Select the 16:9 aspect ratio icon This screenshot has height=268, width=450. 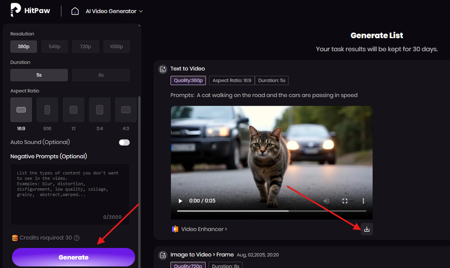[x=21, y=110]
